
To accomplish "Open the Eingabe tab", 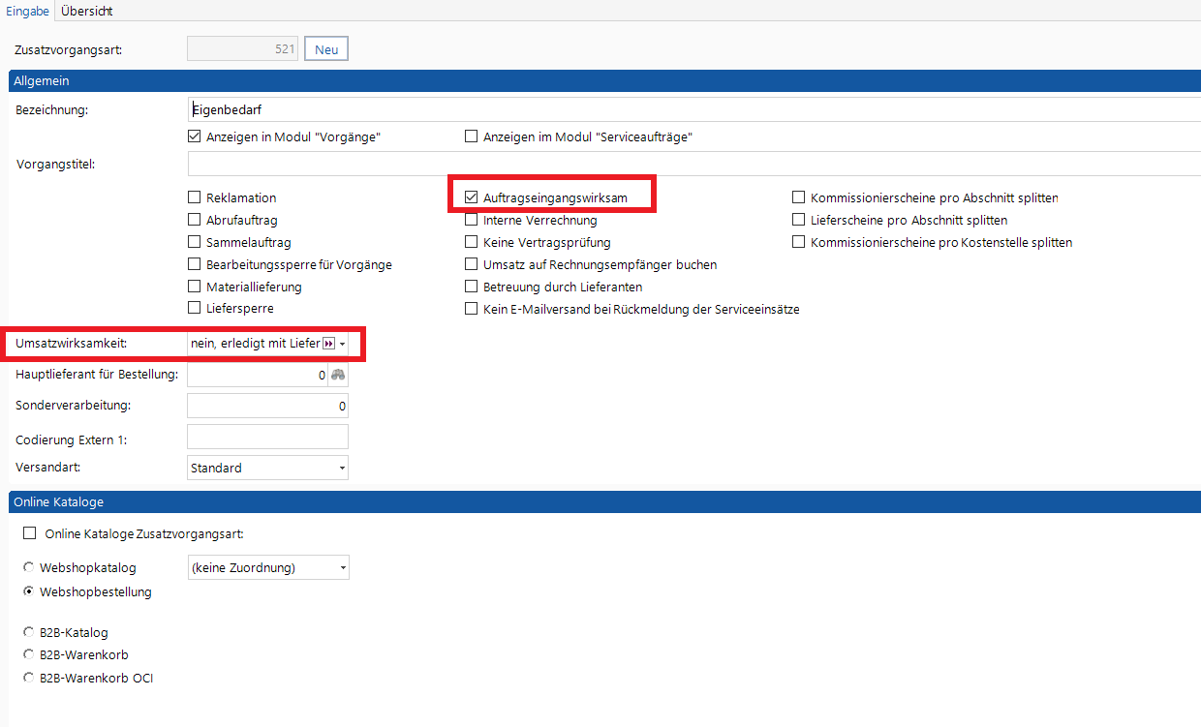I will pos(27,11).
